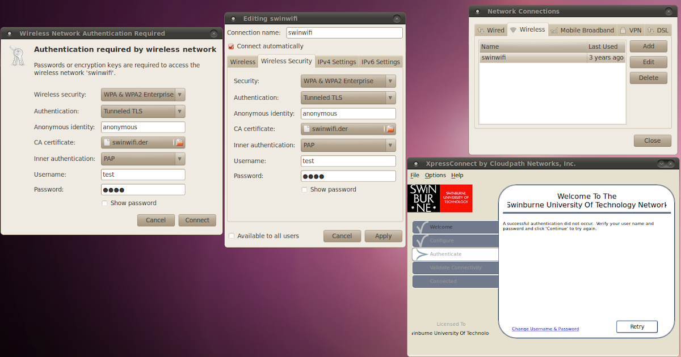Open the DSL tab
The height and width of the screenshot is (357, 681).
(x=657, y=31)
